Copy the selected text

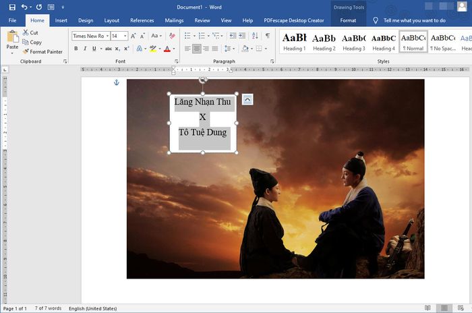tap(32, 42)
